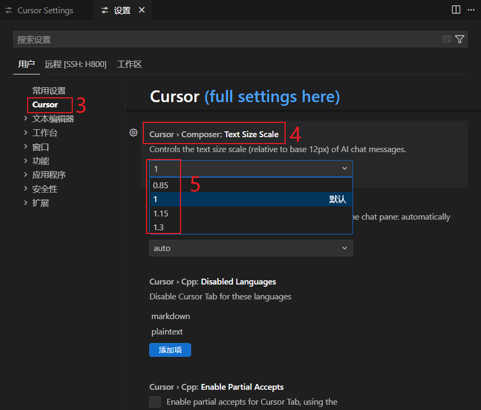Viewport: 481px width, 410px height.
Task: Open the auto dropdown
Action: (251, 248)
